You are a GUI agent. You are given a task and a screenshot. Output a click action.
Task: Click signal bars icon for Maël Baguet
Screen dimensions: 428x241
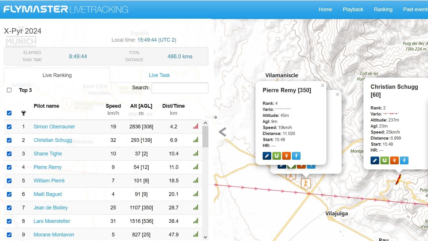[196, 194]
